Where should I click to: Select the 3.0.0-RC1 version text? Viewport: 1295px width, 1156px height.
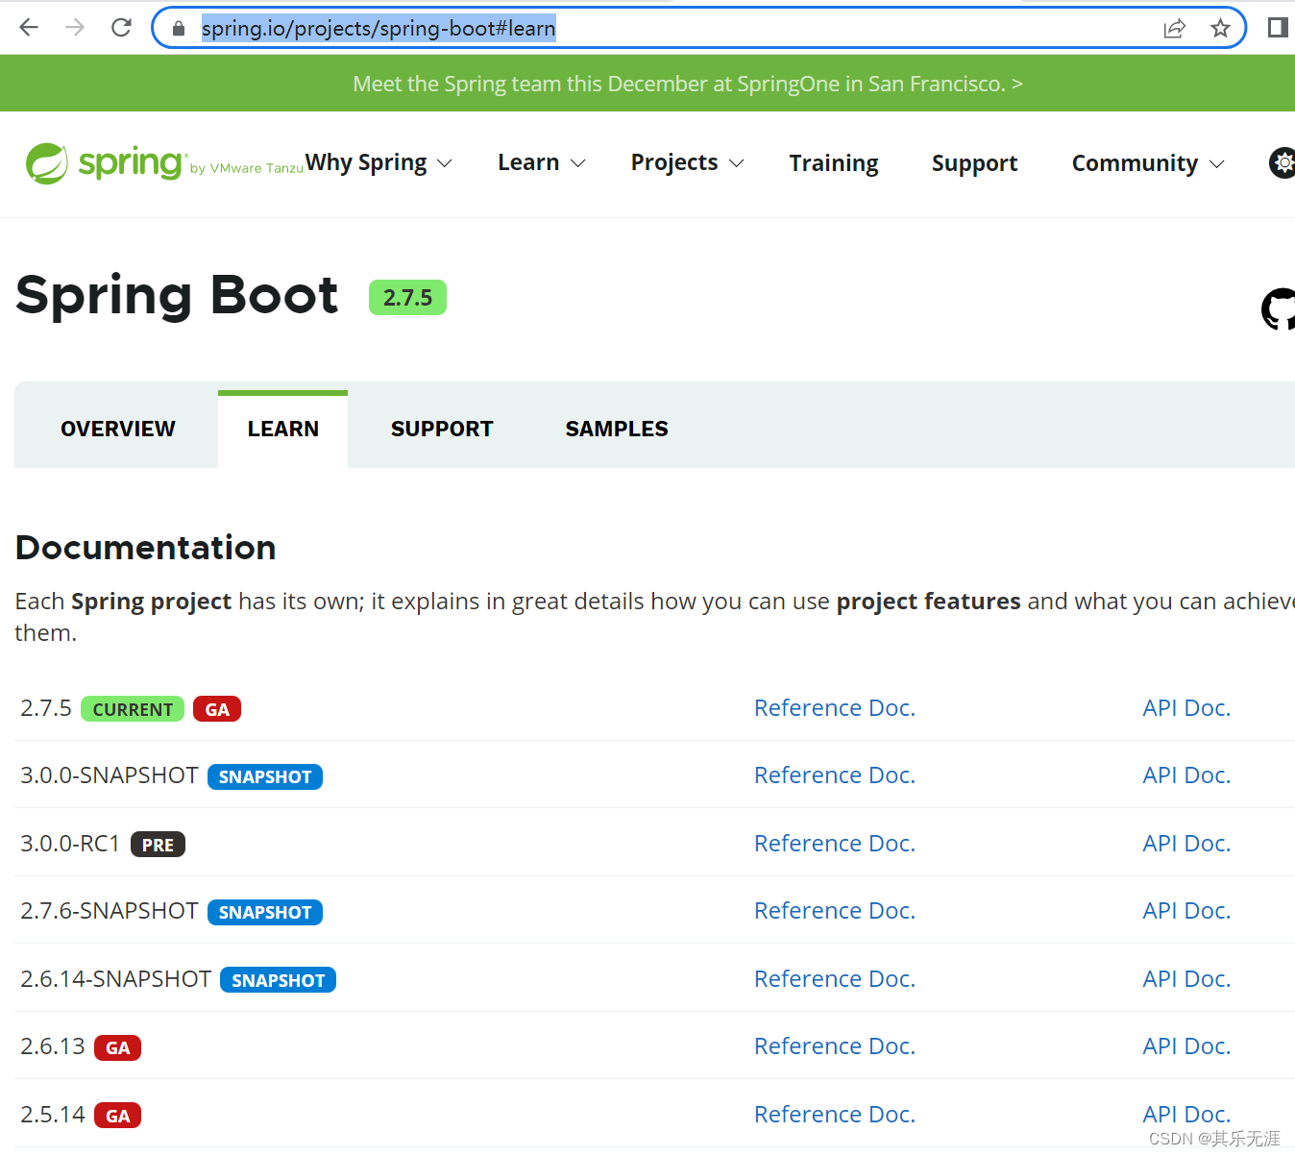pyautogui.click(x=70, y=844)
